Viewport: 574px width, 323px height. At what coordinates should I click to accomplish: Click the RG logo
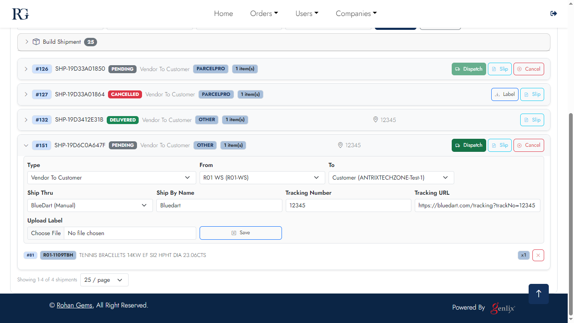coord(20,14)
